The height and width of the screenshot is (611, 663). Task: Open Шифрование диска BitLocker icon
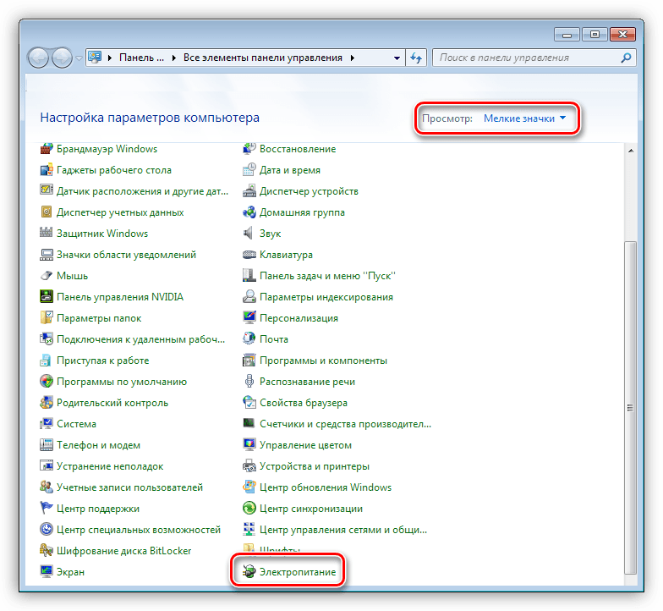(x=46, y=551)
